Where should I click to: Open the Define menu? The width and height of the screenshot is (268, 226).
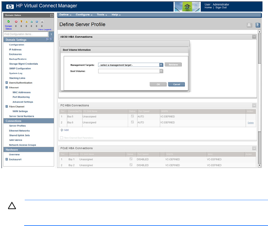tap(65, 15)
